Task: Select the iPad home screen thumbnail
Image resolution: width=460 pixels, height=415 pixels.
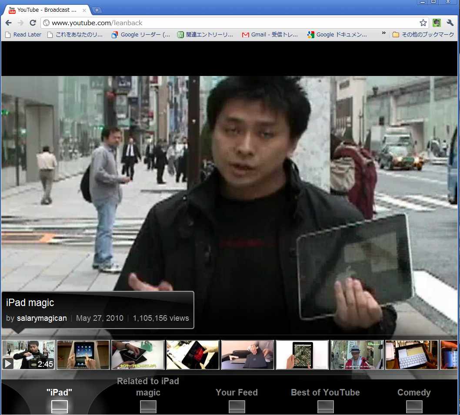Action: tap(83, 355)
